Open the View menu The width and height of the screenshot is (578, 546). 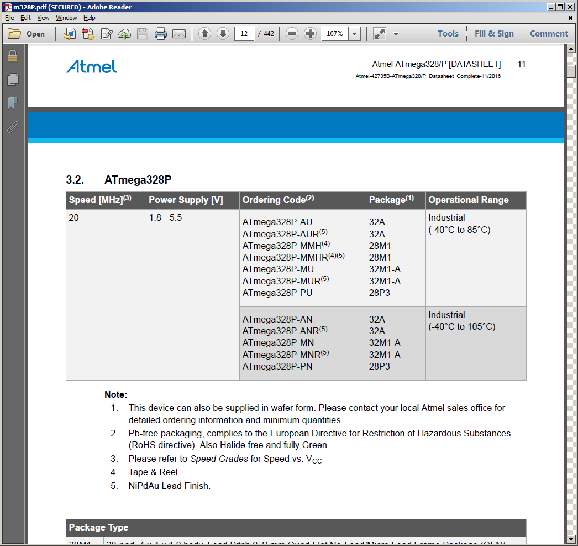pos(43,18)
